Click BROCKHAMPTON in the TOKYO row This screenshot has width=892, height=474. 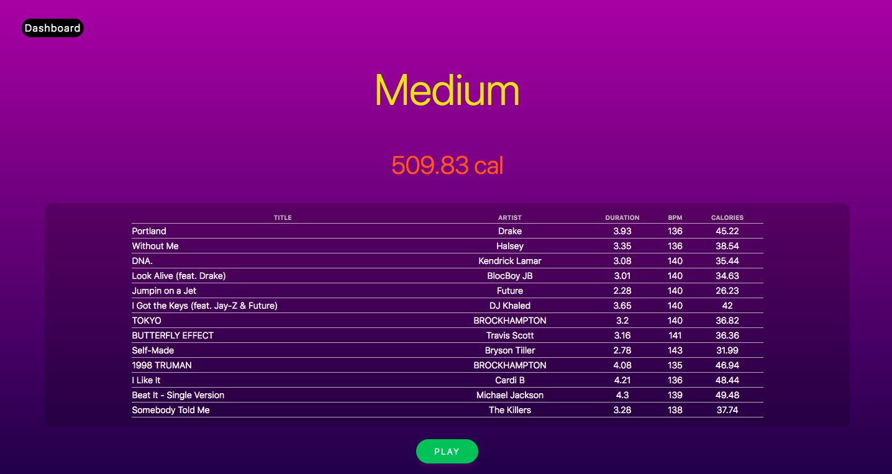[510, 321]
